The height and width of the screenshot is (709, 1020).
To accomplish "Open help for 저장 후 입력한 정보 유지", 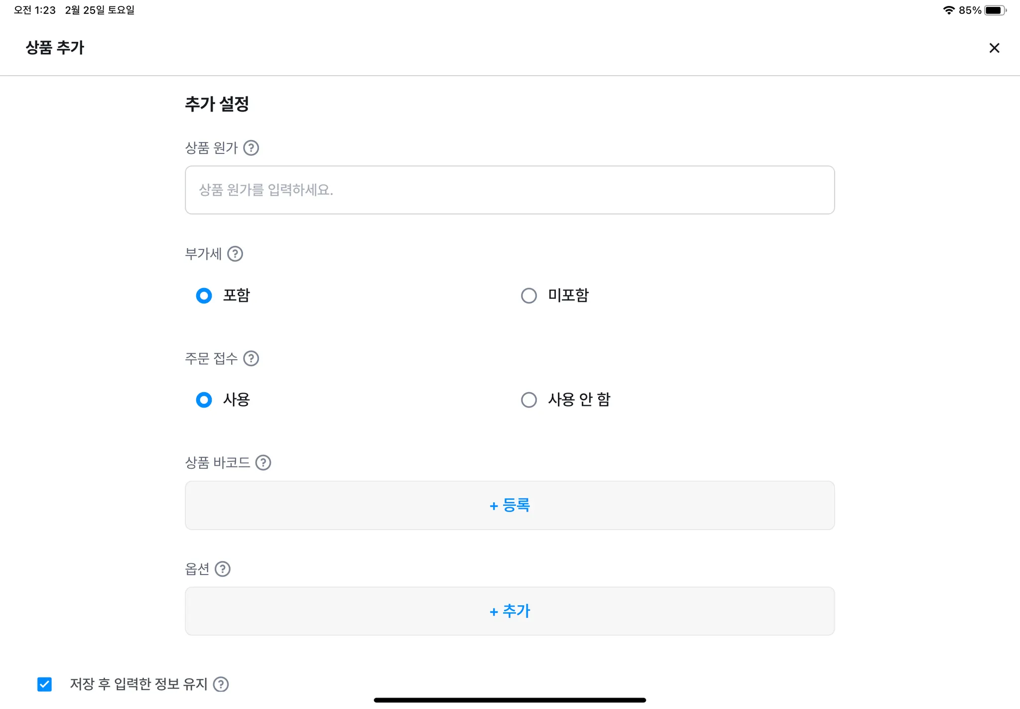I will pos(221,685).
